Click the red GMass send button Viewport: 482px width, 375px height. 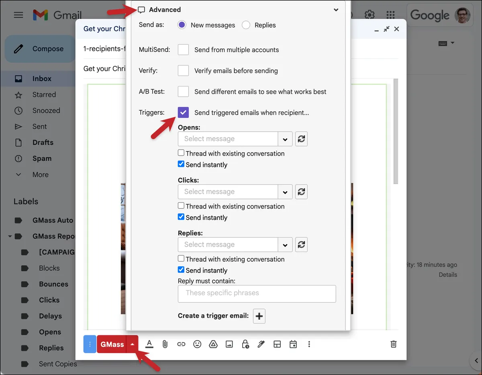coord(112,344)
